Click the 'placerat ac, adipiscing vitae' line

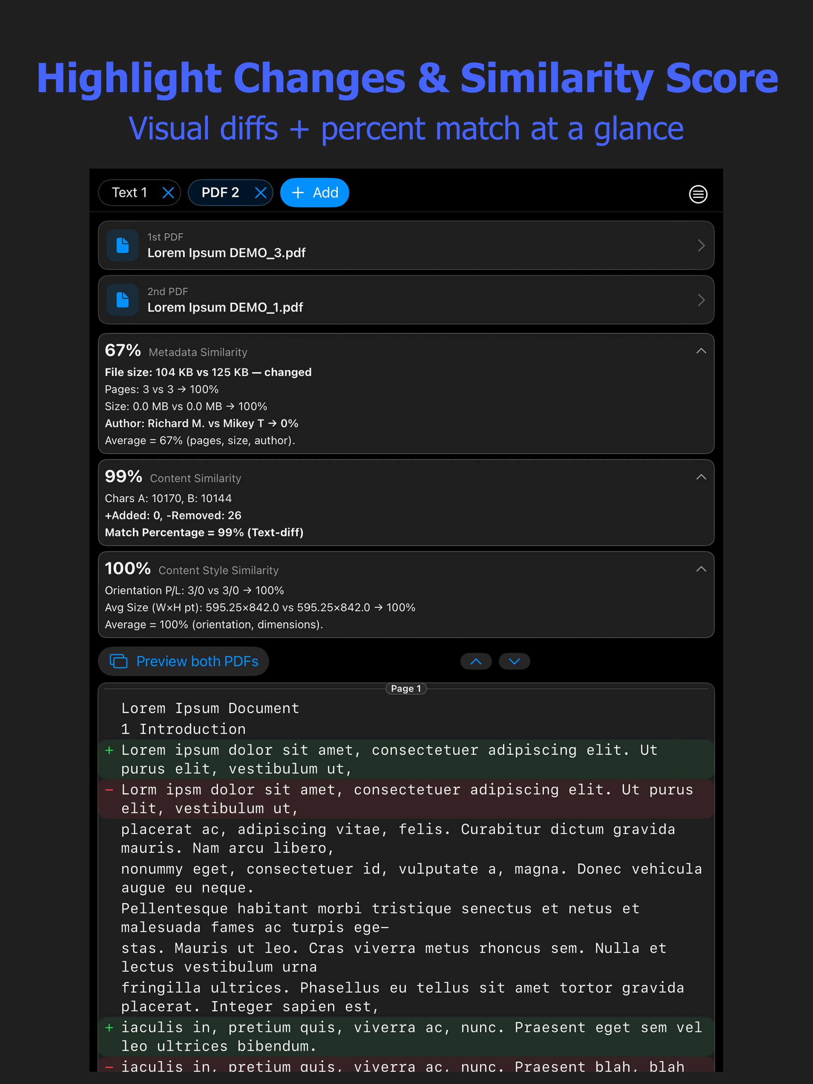[398, 839]
